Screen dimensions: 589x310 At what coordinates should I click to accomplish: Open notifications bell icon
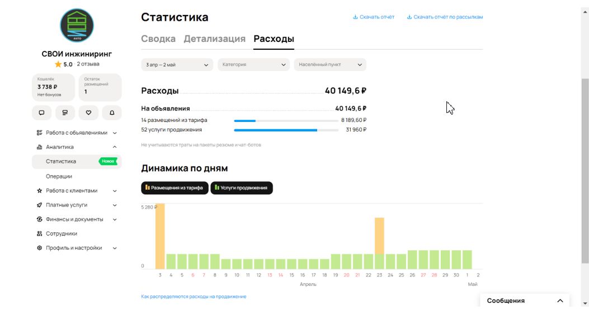coord(112,112)
